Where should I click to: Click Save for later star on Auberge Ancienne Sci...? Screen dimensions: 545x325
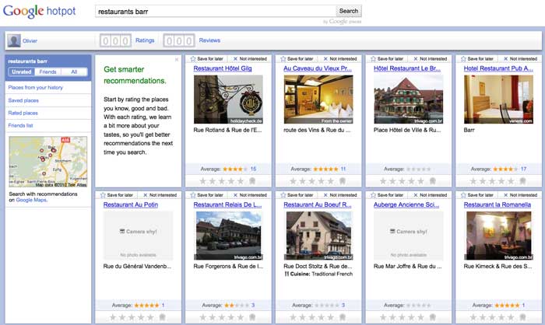372,194
